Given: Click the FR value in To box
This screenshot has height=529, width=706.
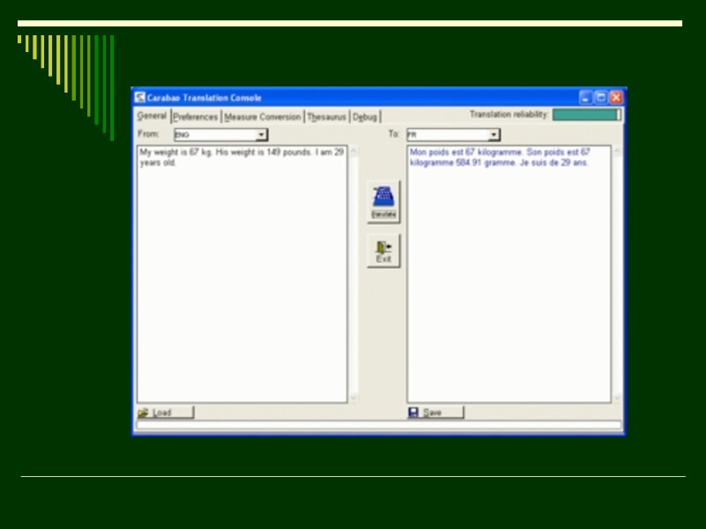Looking at the screenshot, I should [411, 135].
